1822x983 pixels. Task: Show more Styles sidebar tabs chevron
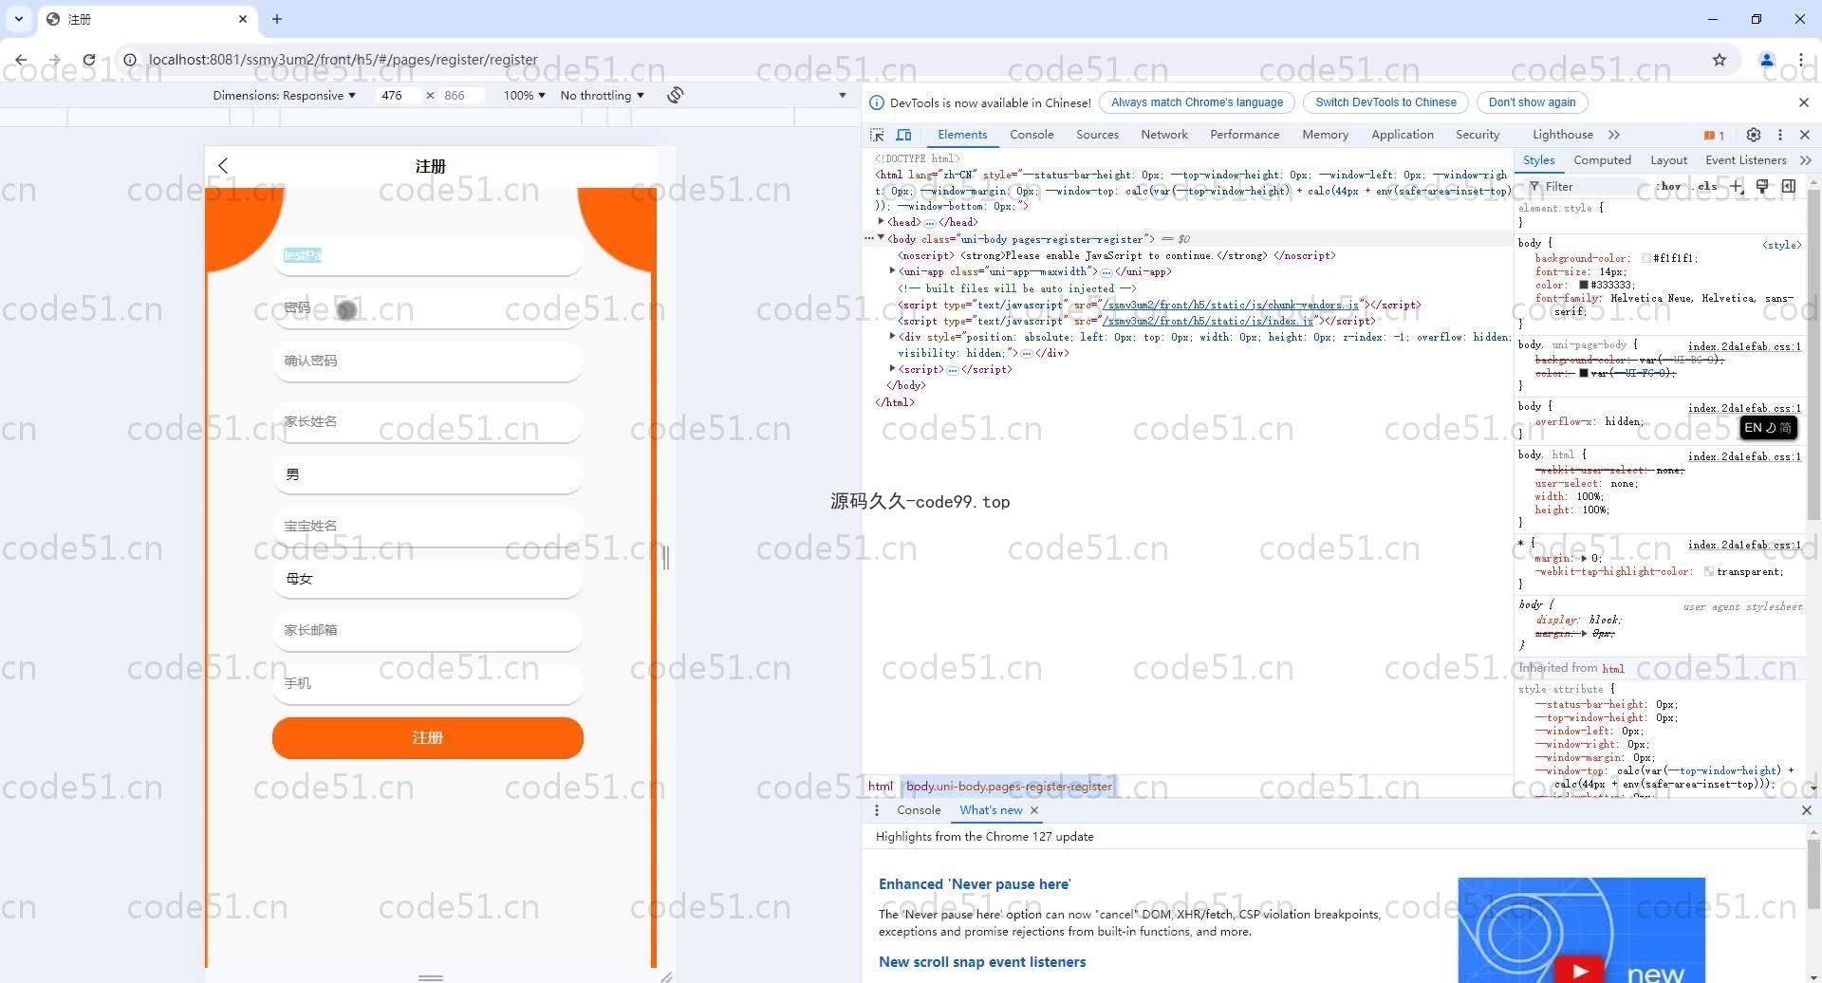pyautogui.click(x=1805, y=160)
